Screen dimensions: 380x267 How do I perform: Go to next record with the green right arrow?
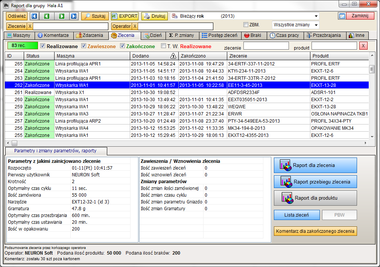pyautogui.click(x=62, y=16)
